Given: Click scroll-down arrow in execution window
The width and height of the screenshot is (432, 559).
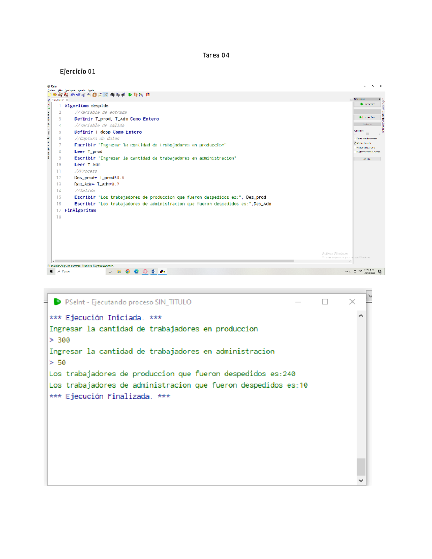Looking at the screenshot, I should pos(361,481).
